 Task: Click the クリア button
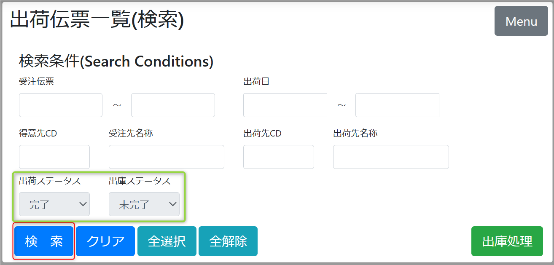105,241
